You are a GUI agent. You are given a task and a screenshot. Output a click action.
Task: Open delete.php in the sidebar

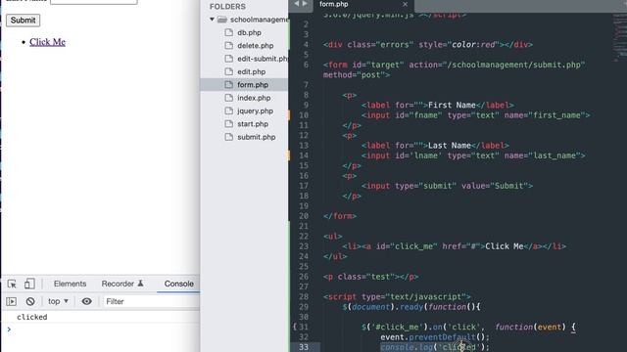pos(255,46)
